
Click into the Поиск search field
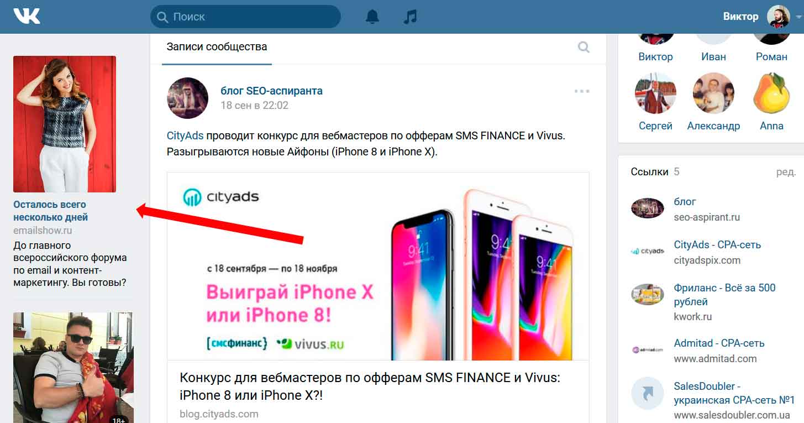point(245,17)
